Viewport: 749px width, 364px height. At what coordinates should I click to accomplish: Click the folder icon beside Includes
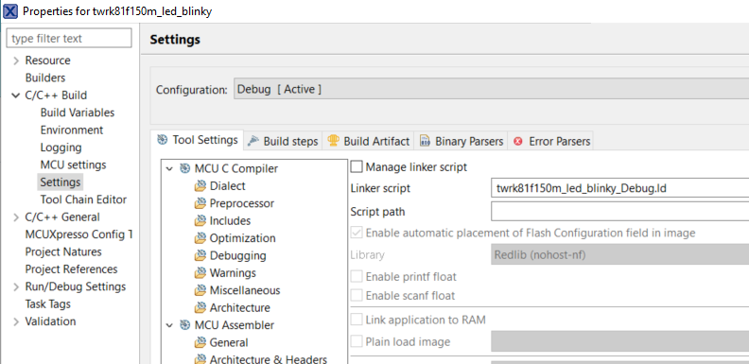200,220
